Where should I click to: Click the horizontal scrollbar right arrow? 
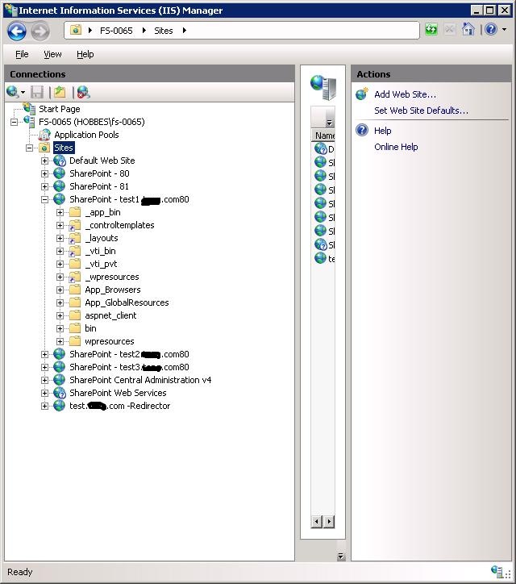tap(329, 521)
